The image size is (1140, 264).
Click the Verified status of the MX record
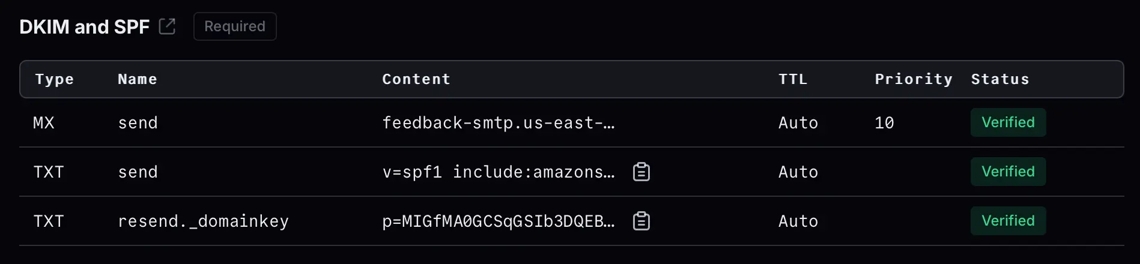(1008, 122)
